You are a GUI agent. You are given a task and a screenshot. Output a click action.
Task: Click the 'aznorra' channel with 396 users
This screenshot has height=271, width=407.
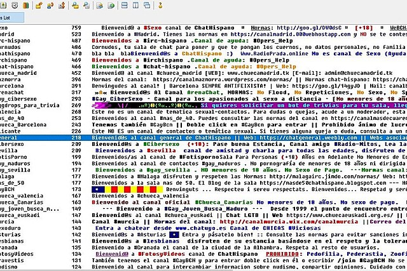tap(203, 79)
